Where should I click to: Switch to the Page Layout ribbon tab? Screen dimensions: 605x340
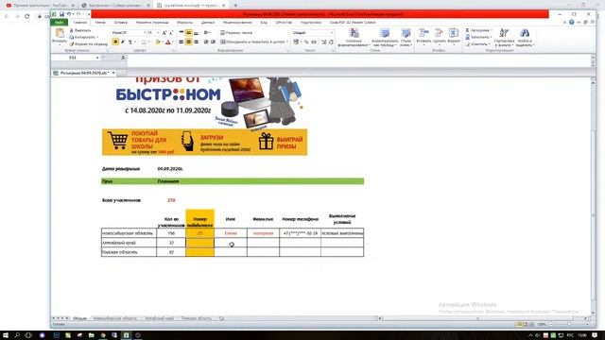pyautogui.click(x=152, y=23)
